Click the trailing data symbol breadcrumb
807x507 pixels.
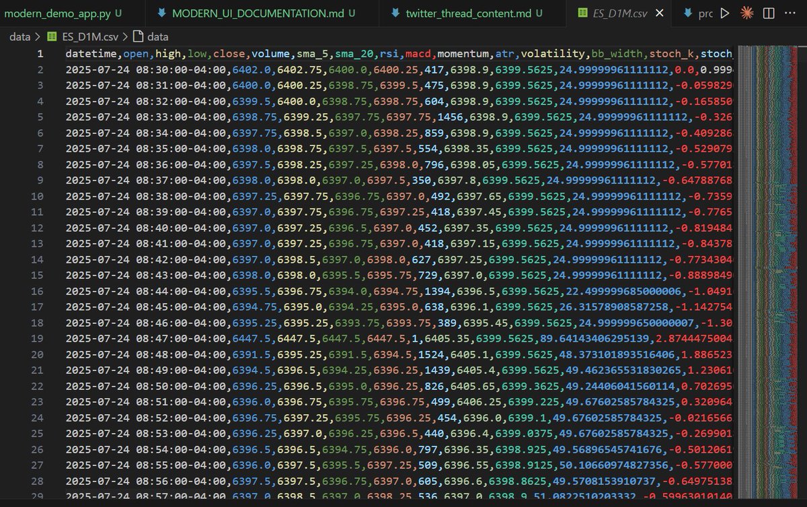pos(158,37)
